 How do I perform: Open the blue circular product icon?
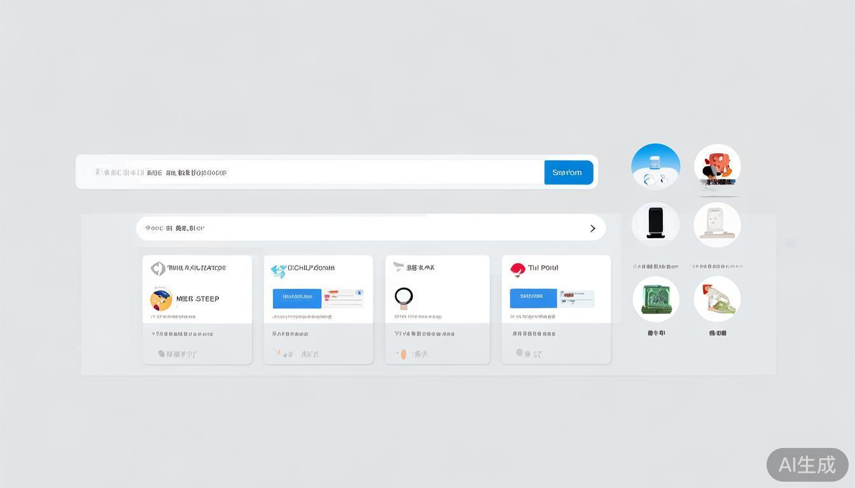655,167
